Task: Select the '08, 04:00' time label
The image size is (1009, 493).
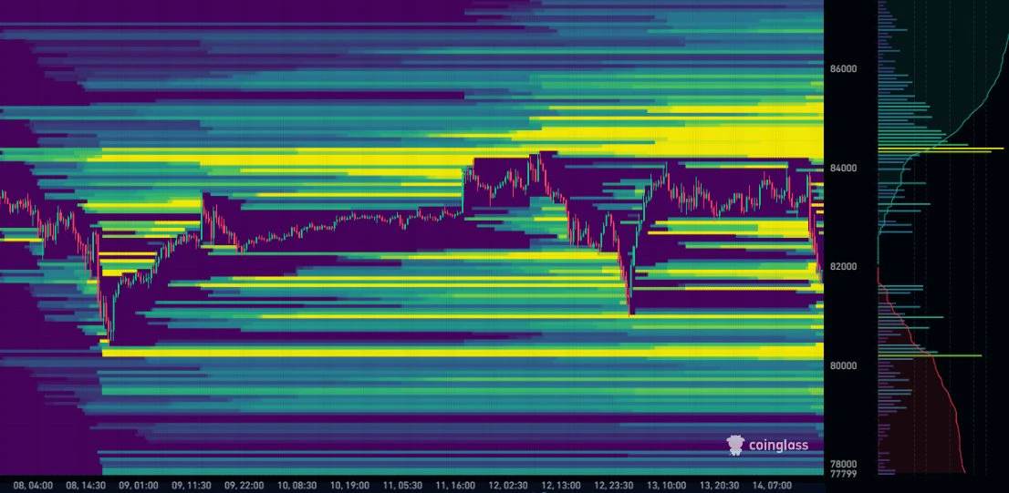Action: pos(33,486)
